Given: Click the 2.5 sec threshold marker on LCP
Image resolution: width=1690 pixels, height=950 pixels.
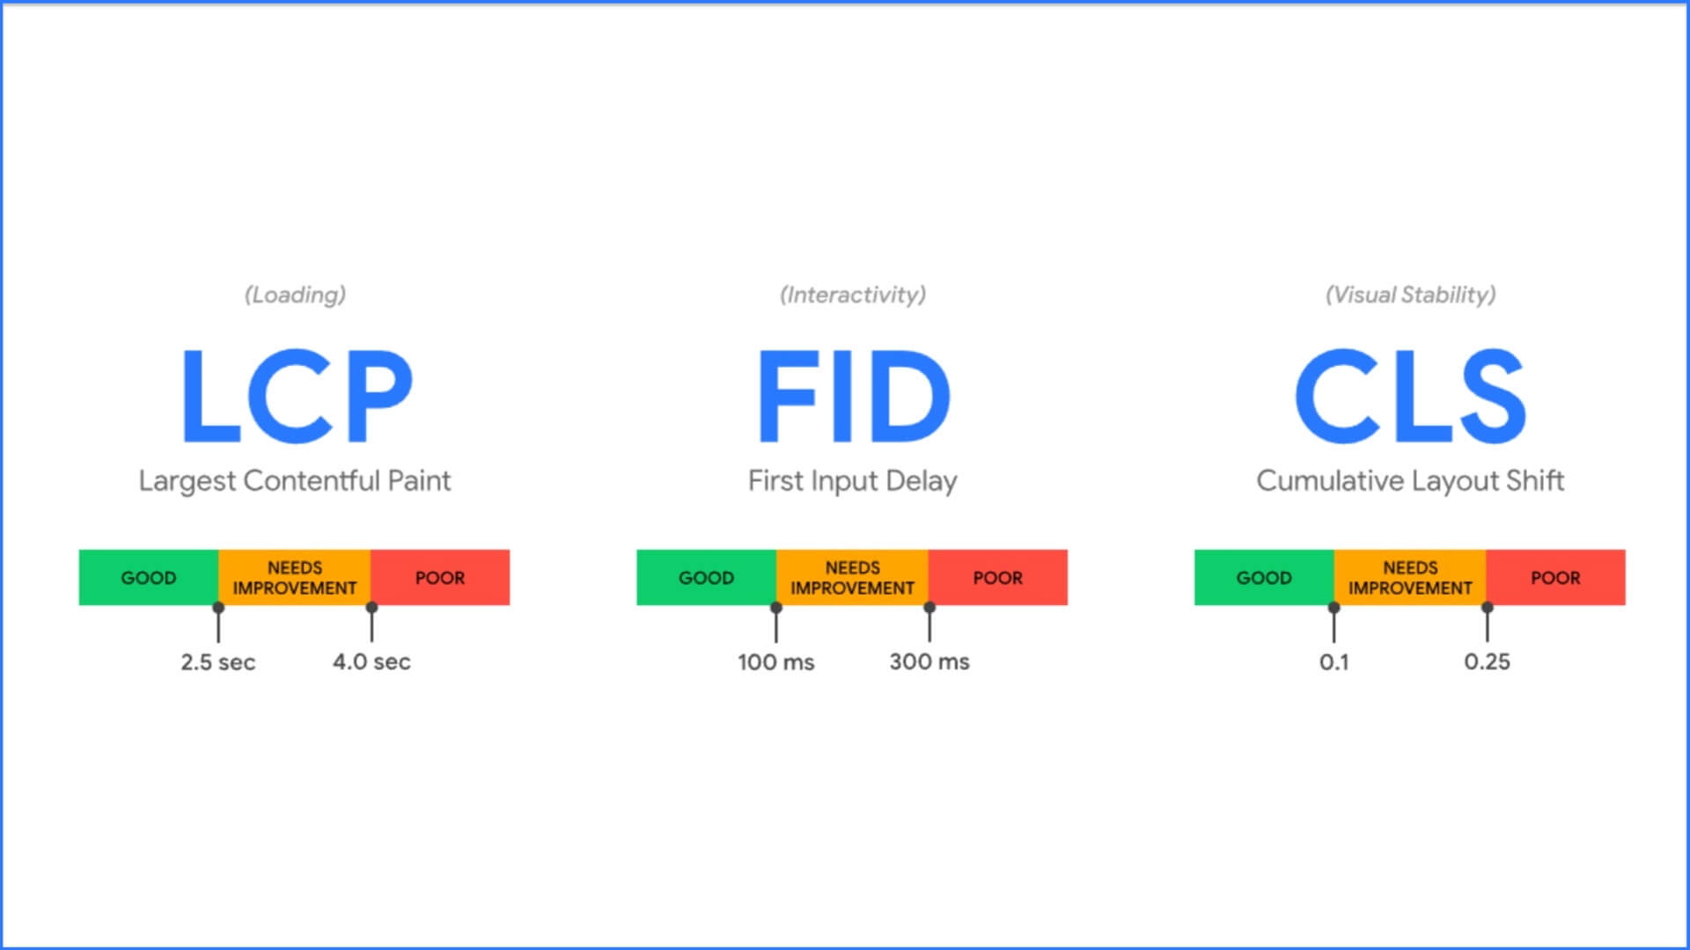Looking at the screenshot, I should point(221,607).
